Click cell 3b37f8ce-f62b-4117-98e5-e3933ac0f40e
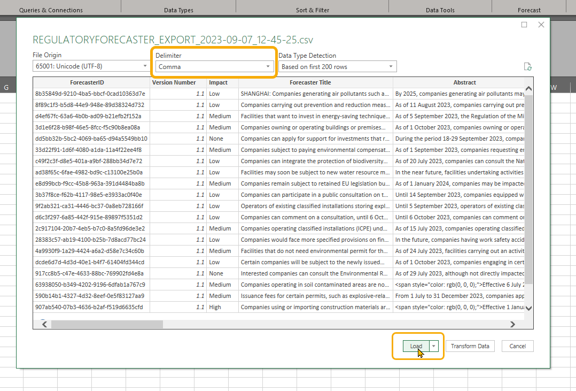 91,195
